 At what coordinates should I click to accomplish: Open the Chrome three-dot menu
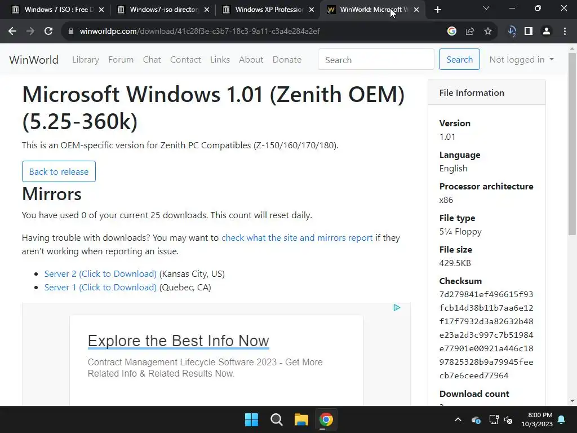(565, 32)
